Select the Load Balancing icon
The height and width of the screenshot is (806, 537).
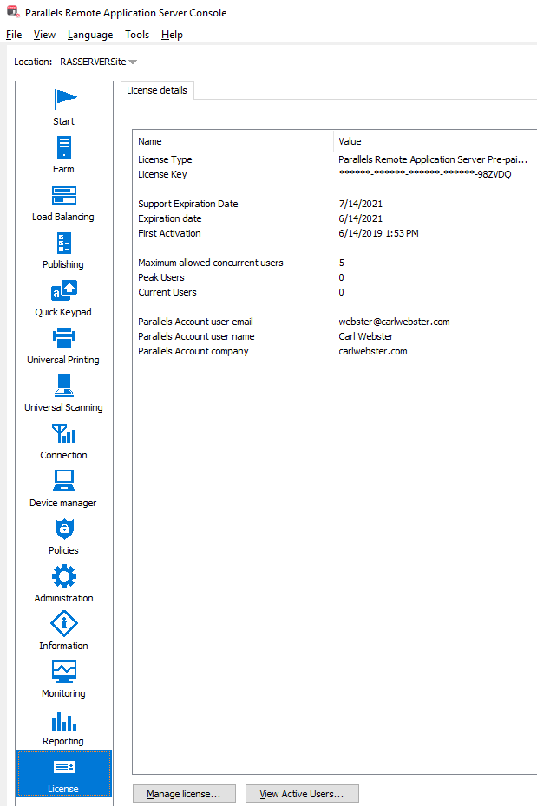[63, 203]
